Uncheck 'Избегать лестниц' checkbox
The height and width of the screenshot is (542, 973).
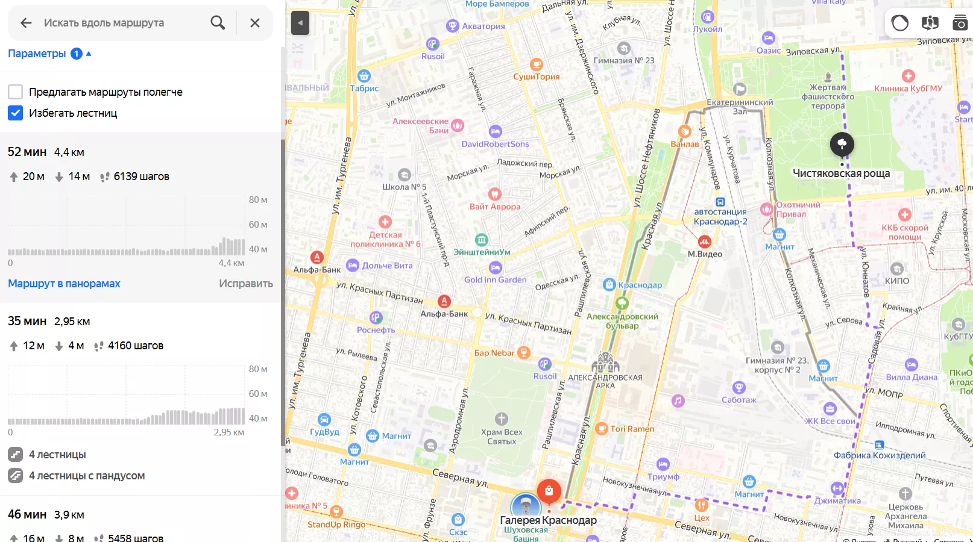tap(16, 113)
